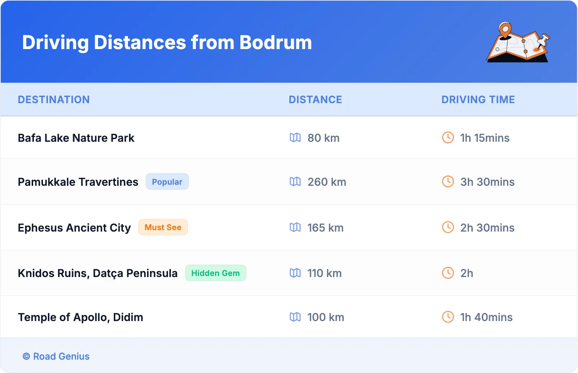
Task: Click the clock icon in the Knidos Ruins row
Action: click(448, 273)
